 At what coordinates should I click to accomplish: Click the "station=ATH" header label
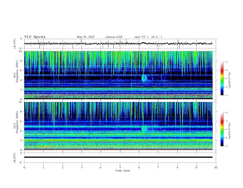(114, 37)
